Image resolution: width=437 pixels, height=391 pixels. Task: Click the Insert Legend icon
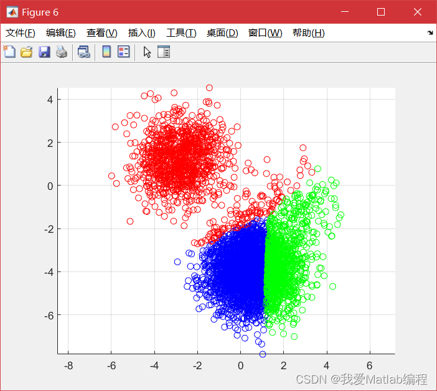click(x=123, y=52)
